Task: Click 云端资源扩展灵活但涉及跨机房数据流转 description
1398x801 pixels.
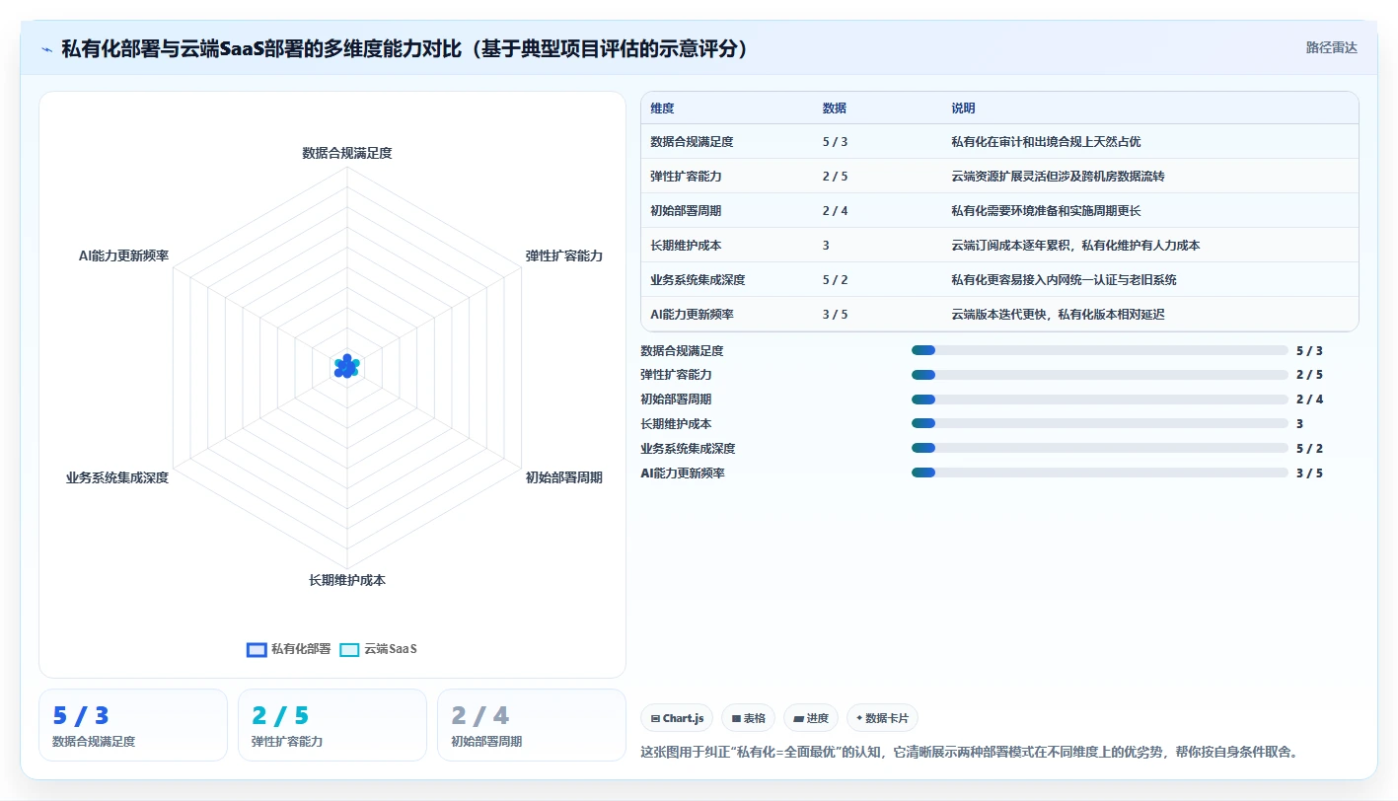Action: 1058,177
